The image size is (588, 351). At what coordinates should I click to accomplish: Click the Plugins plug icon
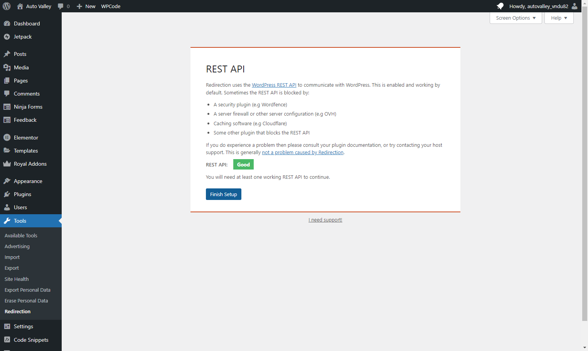[7, 194]
